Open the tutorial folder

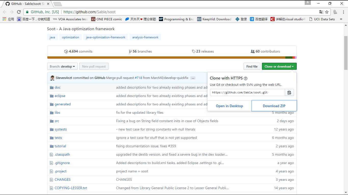tap(60, 146)
